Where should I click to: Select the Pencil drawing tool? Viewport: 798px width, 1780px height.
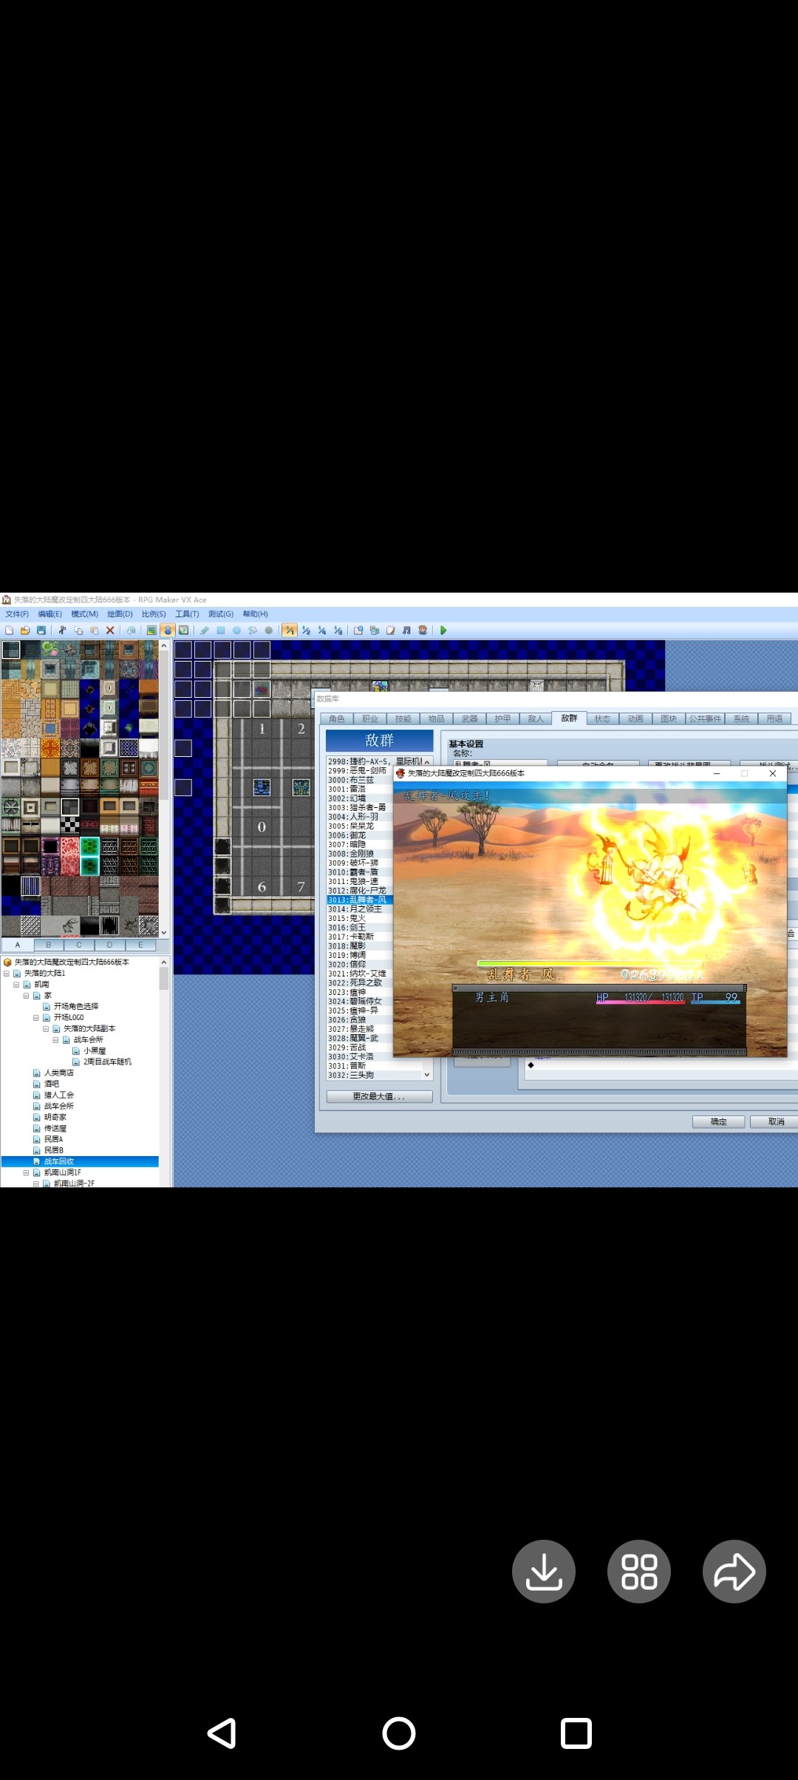(x=205, y=631)
